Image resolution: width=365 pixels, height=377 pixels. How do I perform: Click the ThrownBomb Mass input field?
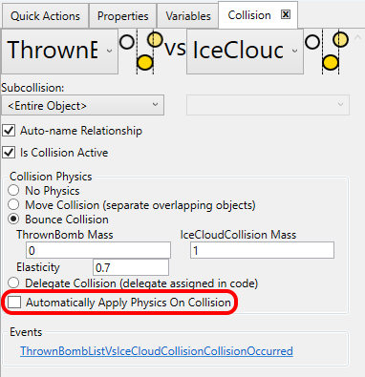click(98, 250)
